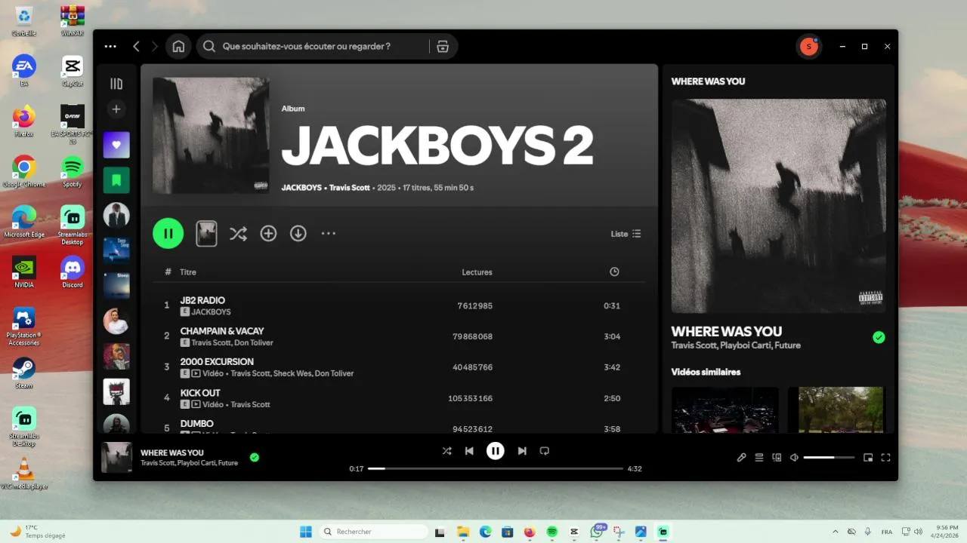Click the 'Titre' column header
Screen dimensions: 967x543
point(188,272)
